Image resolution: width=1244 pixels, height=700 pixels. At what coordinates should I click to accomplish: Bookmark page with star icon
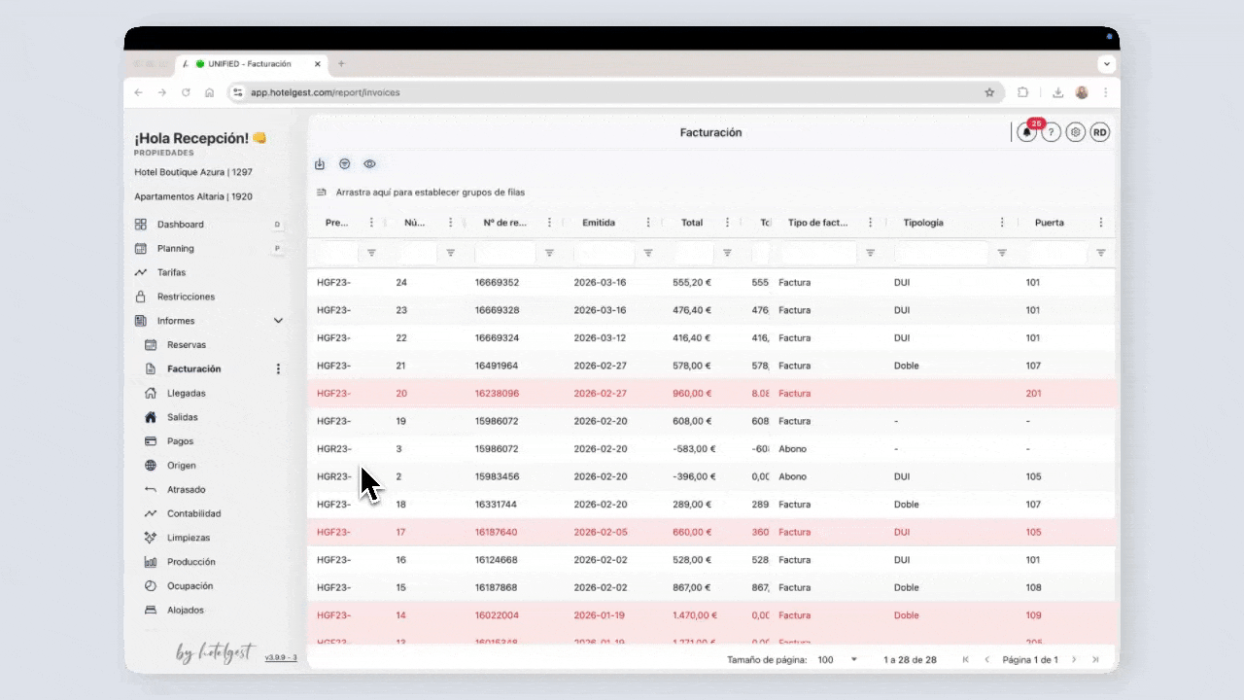989,93
